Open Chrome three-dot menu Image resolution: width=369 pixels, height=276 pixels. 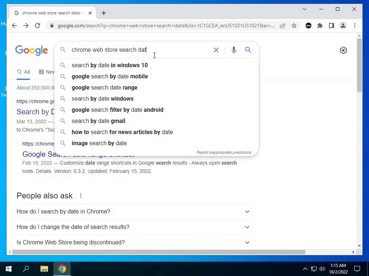pyautogui.click(x=355, y=26)
